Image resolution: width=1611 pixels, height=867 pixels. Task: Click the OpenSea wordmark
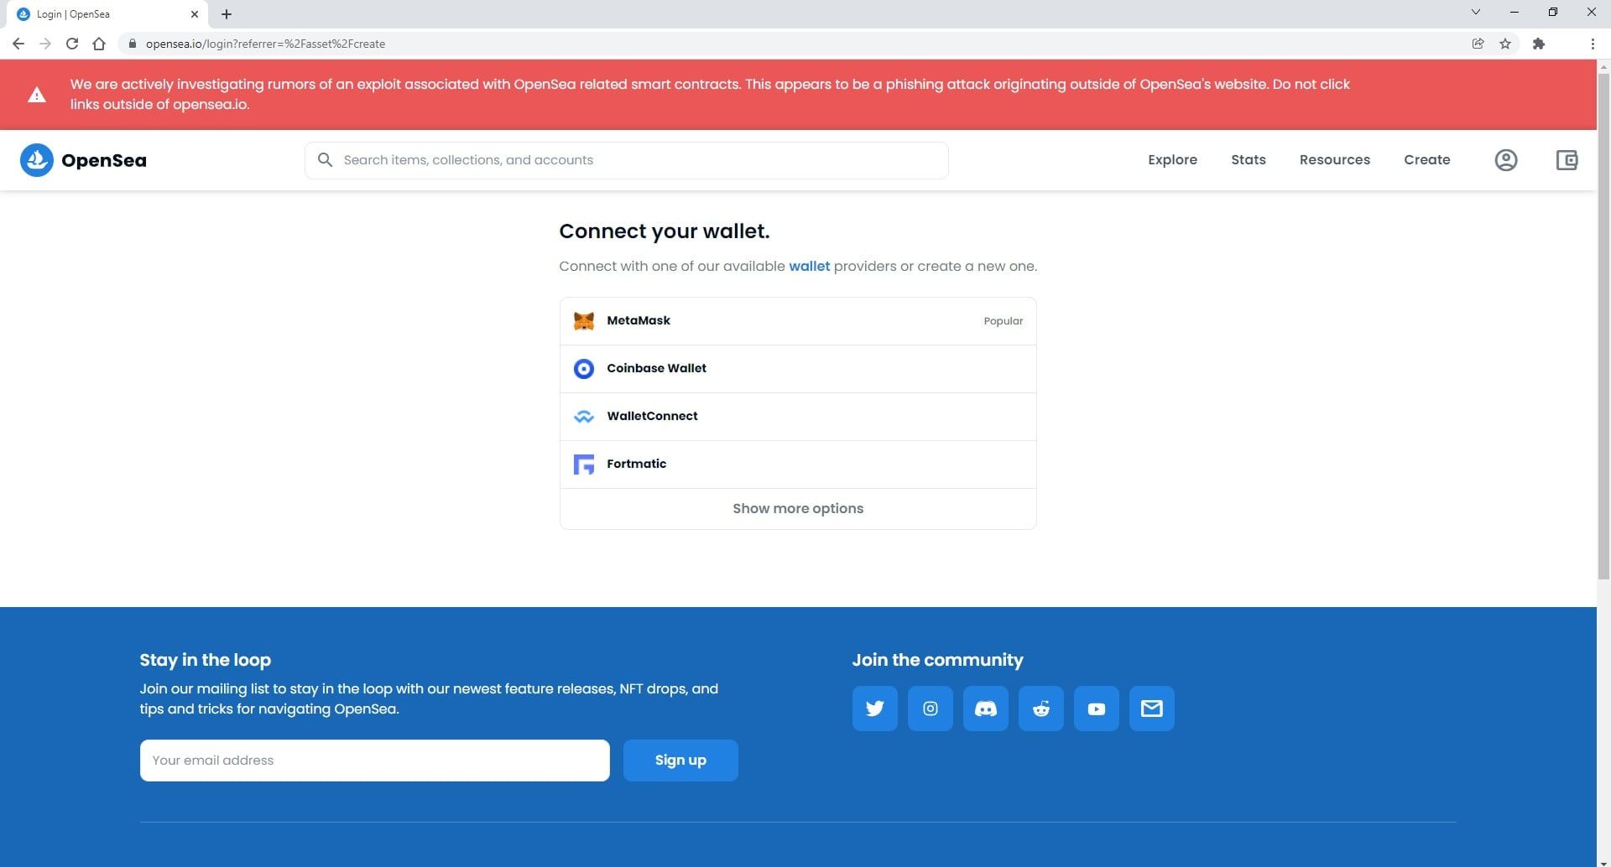pyautogui.click(x=104, y=160)
